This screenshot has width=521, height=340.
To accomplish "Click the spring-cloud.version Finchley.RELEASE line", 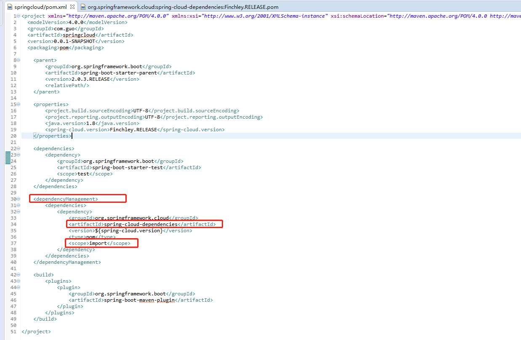I will click(135, 130).
